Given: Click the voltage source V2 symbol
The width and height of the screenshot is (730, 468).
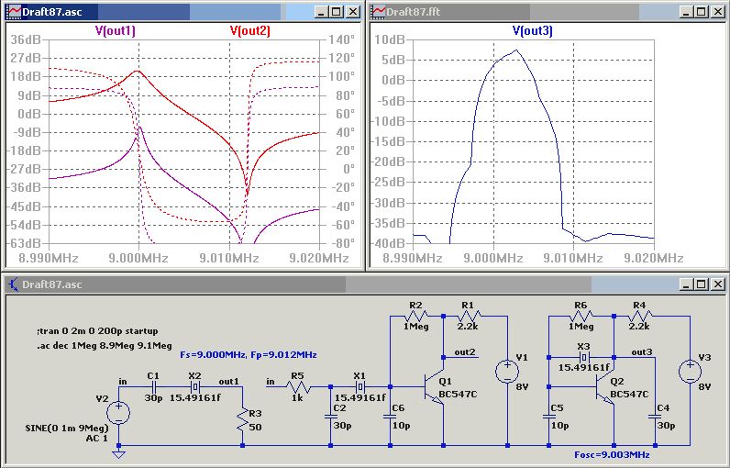Looking at the screenshot, I should [x=118, y=413].
